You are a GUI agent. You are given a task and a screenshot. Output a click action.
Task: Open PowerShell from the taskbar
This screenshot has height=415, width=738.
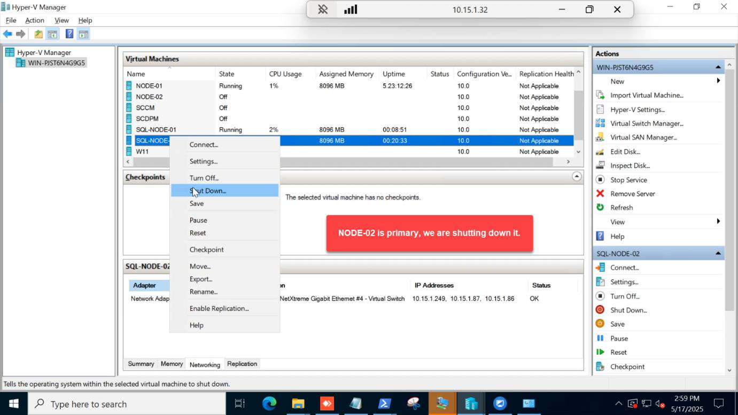[384, 404]
